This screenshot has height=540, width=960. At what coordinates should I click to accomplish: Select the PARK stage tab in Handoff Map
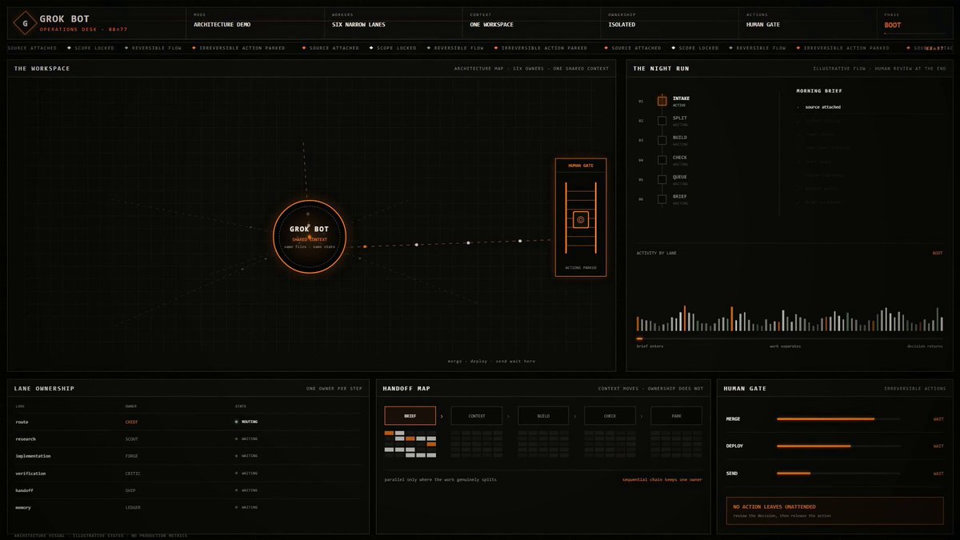[676, 416]
